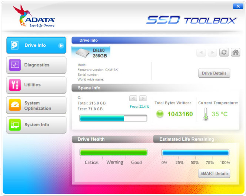Click the C: space usage bar
Screen dimensions: 246x196
pyautogui.click(x=113, y=118)
